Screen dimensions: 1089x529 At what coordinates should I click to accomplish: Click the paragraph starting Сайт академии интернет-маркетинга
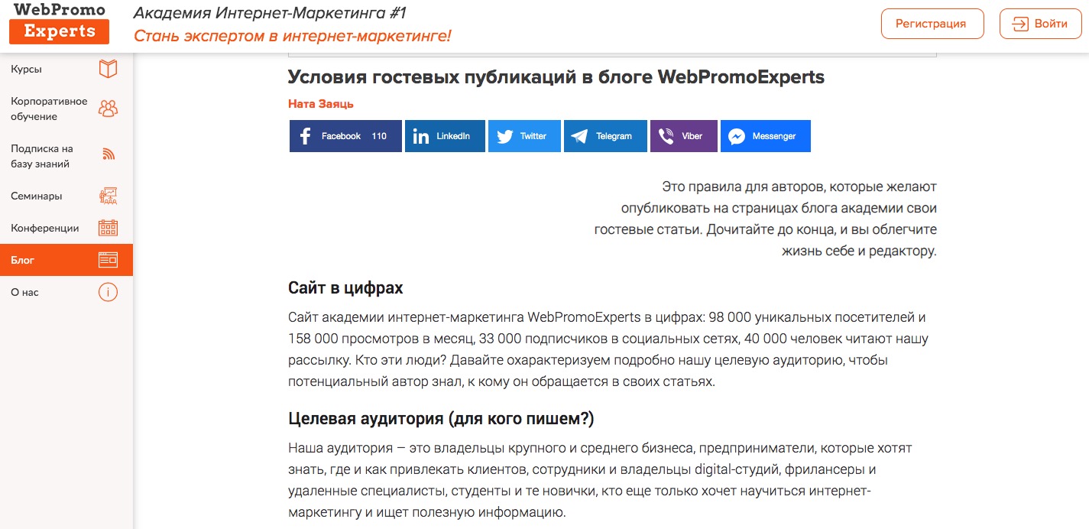608,349
